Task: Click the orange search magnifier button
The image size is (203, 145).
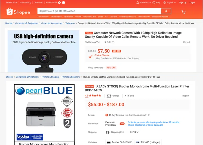Action: point(166,11)
